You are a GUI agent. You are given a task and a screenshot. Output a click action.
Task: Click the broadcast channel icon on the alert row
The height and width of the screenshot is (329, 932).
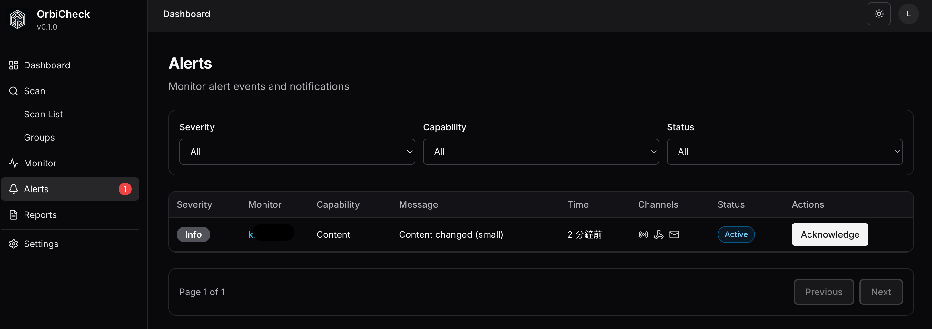(x=643, y=234)
